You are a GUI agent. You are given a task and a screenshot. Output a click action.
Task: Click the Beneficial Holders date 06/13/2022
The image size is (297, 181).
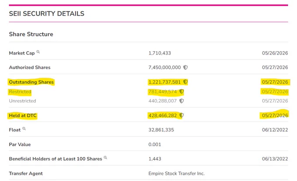[x=275, y=159]
